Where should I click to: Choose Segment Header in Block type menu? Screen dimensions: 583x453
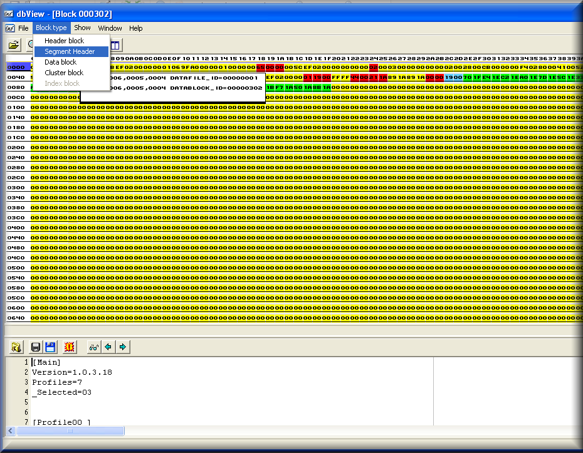70,51
